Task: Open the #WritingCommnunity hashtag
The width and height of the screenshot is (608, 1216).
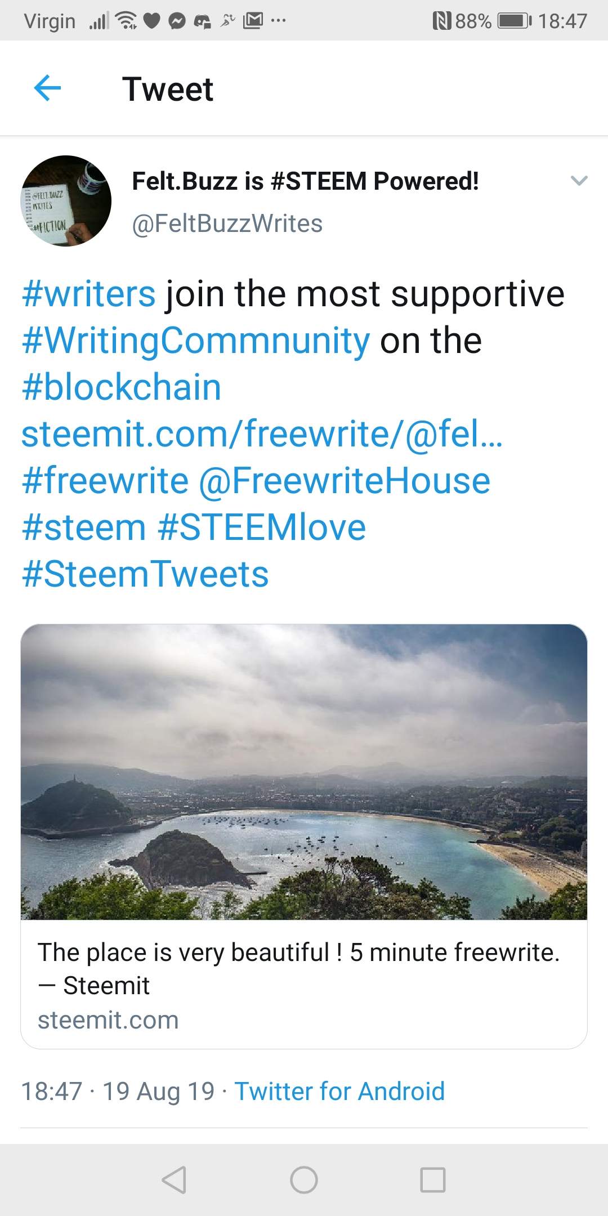Action: [196, 341]
